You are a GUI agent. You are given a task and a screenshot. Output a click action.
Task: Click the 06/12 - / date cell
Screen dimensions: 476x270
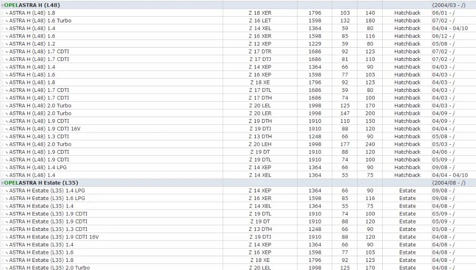click(444, 36)
